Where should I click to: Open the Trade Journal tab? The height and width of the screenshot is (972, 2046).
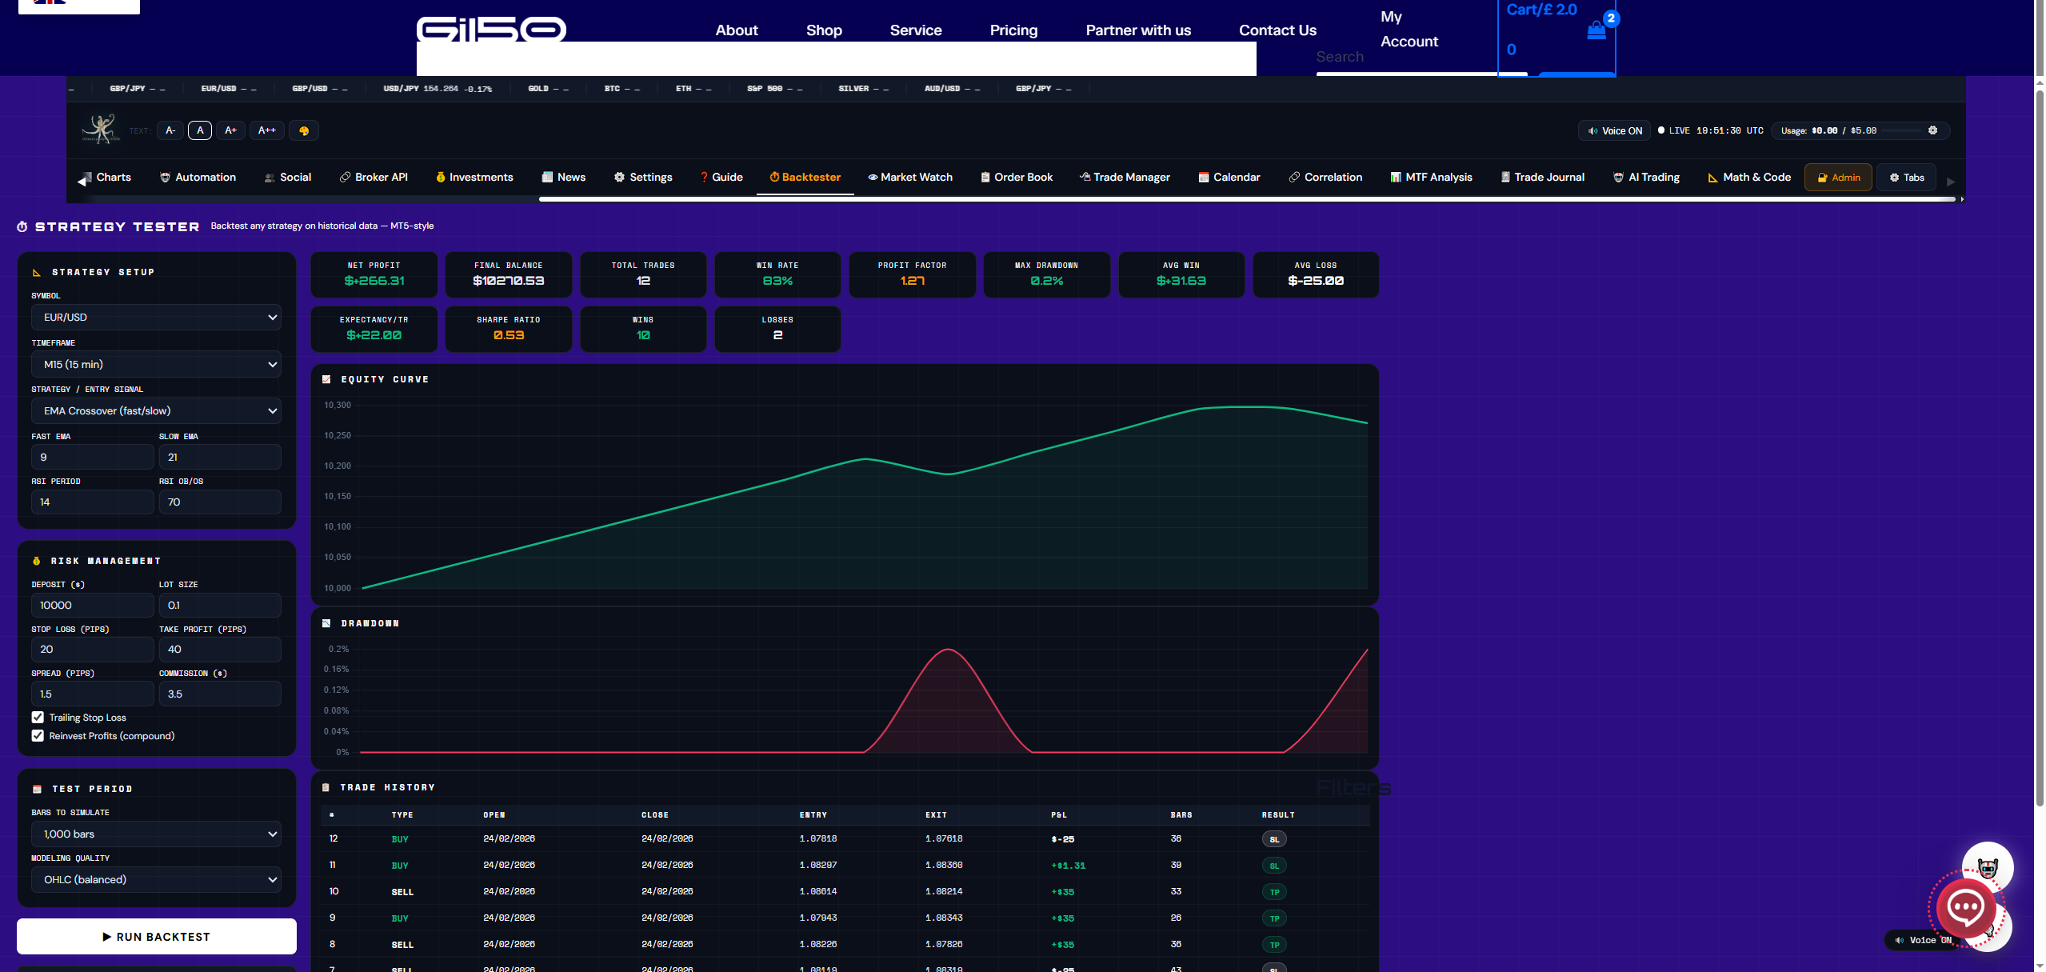coord(1542,177)
